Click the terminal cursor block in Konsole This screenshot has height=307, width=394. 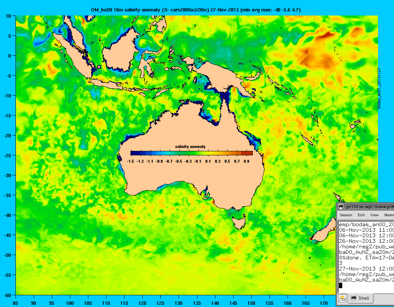click(340, 285)
